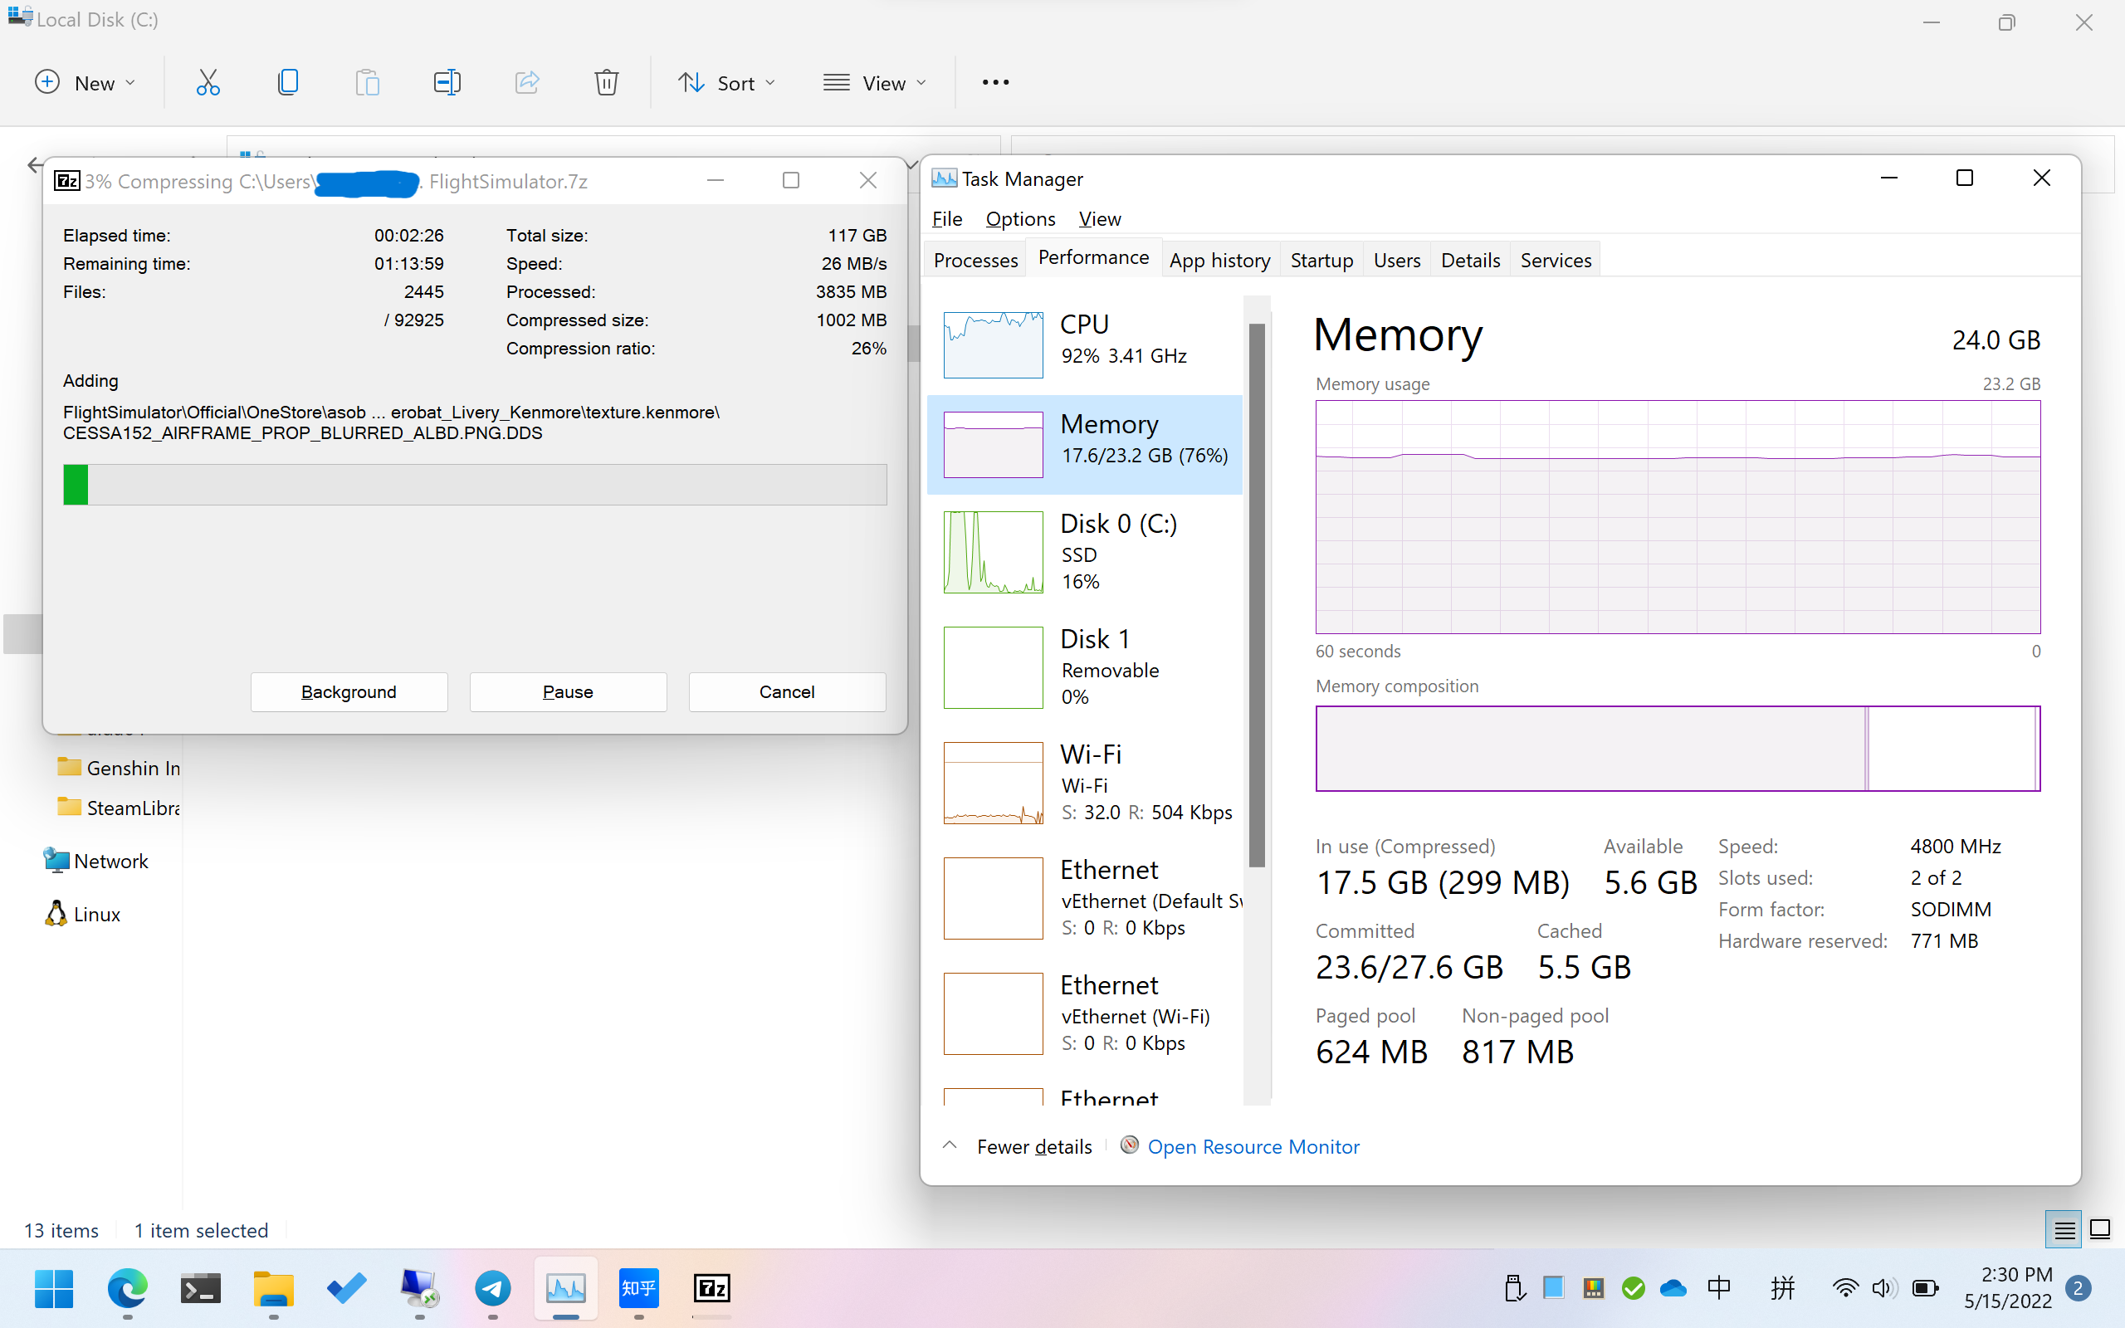
Task: Open the Start menu on taskbar
Action: pos(54,1288)
